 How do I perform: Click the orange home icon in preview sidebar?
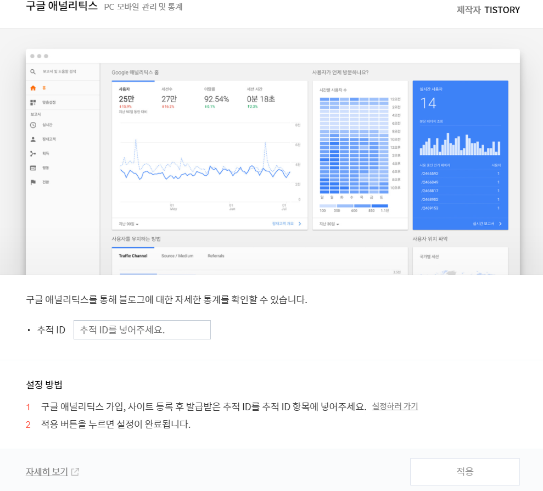[33, 88]
